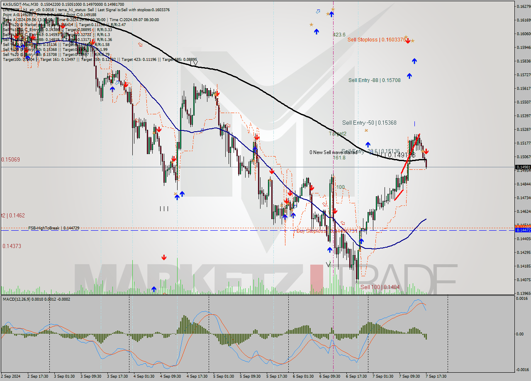
Task: Click the blue up arrow left of 'Sell Entry -88'
Action: 409,76
